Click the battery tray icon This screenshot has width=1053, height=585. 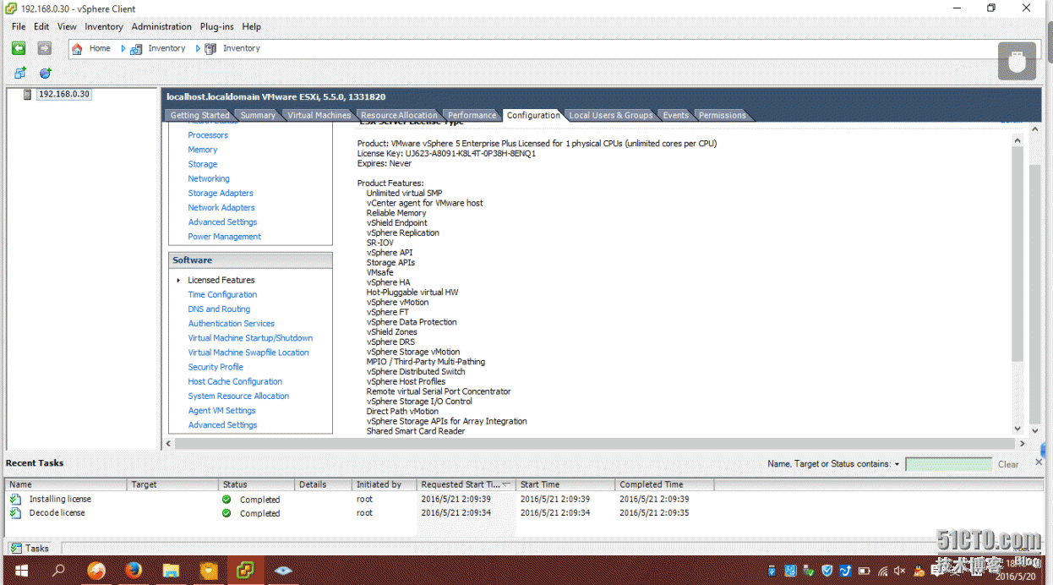(x=865, y=571)
